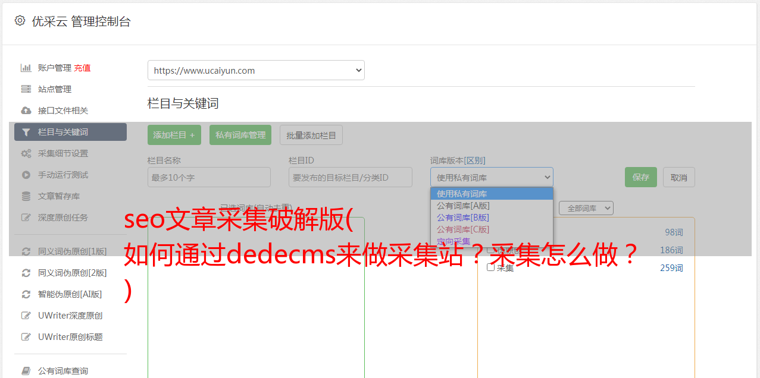760x378 pixels.
Task: Select 定向采集 option
Action: [x=492, y=241]
